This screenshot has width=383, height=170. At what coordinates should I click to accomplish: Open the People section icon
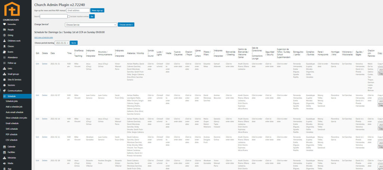coord(4,29)
